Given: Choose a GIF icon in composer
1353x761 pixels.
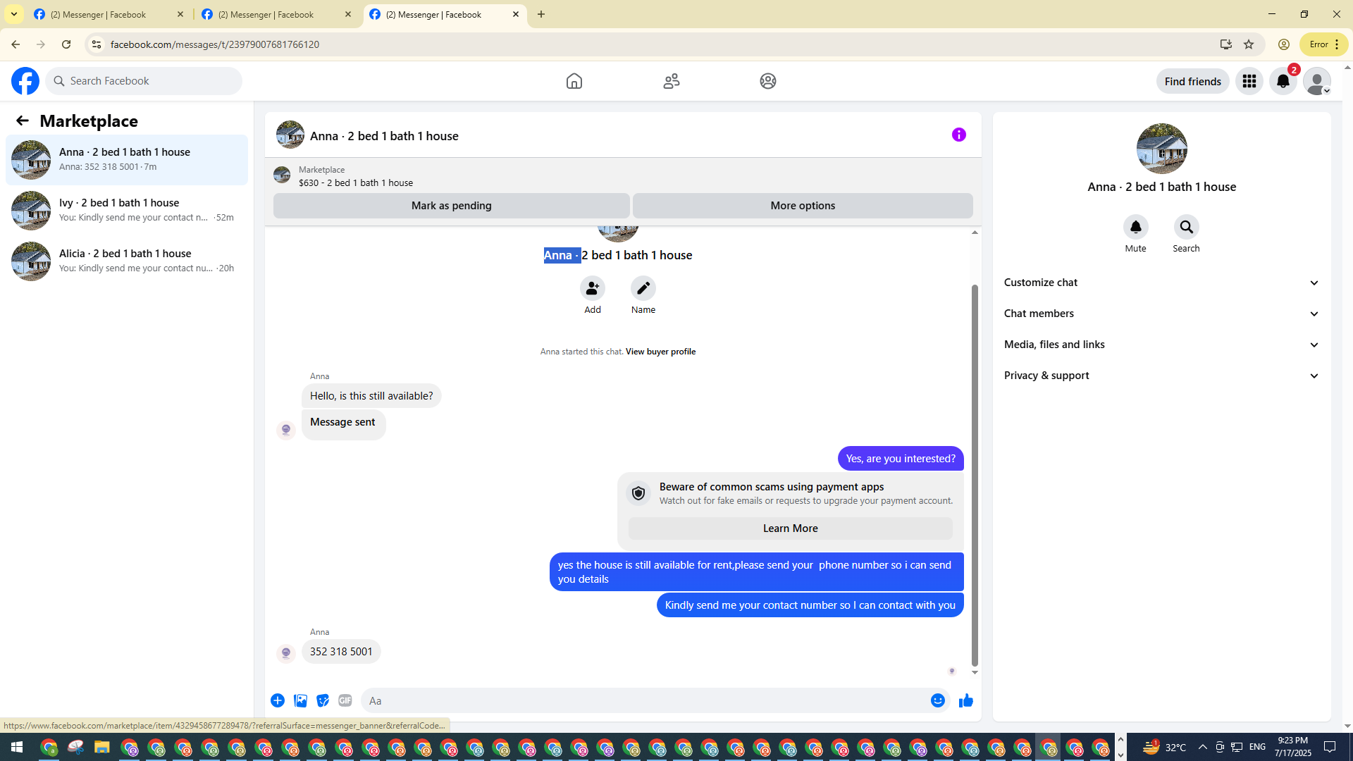Looking at the screenshot, I should (x=345, y=700).
